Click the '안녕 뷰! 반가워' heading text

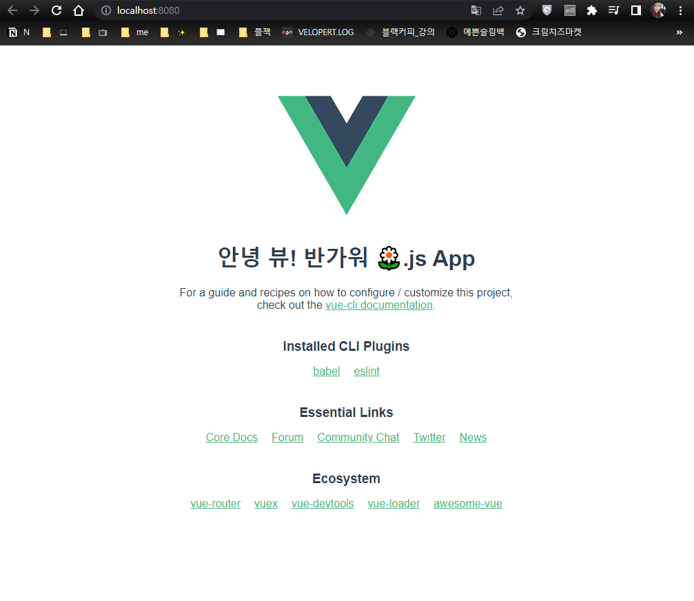(293, 257)
